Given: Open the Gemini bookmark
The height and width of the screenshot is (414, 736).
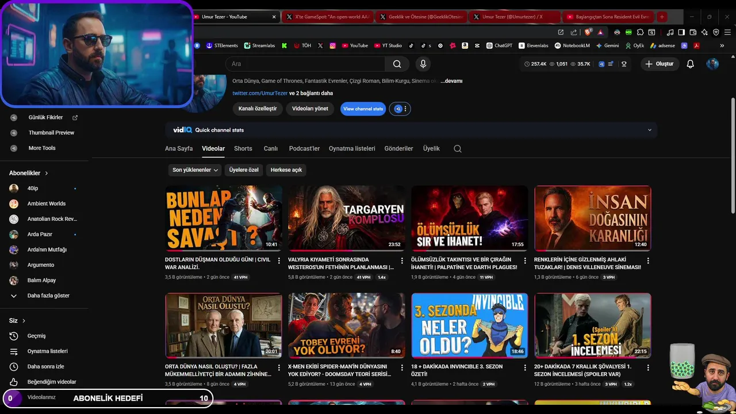Looking at the screenshot, I should click(607, 45).
